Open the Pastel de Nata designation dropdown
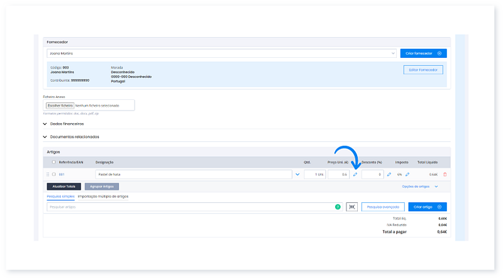 297,174
